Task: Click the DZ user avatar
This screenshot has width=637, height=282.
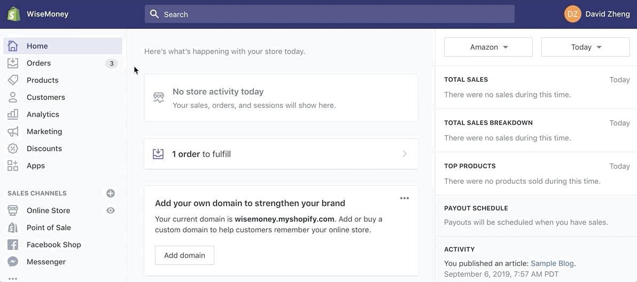Action: 572,14
